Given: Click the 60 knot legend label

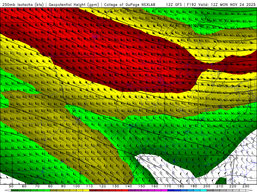Looking at the screenshot, I should point(24,186).
